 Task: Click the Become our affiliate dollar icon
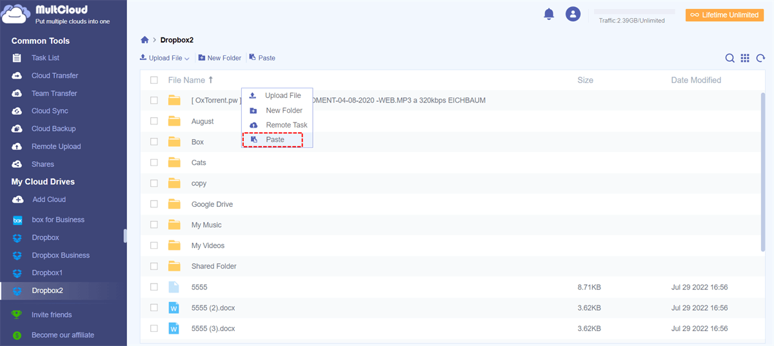(17, 335)
